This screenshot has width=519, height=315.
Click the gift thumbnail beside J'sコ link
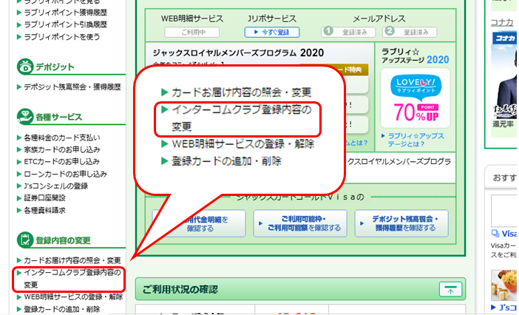[x=503, y=286]
